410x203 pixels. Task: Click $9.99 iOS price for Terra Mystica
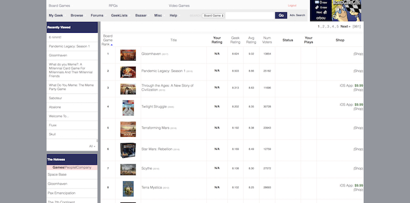[x=359, y=186]
